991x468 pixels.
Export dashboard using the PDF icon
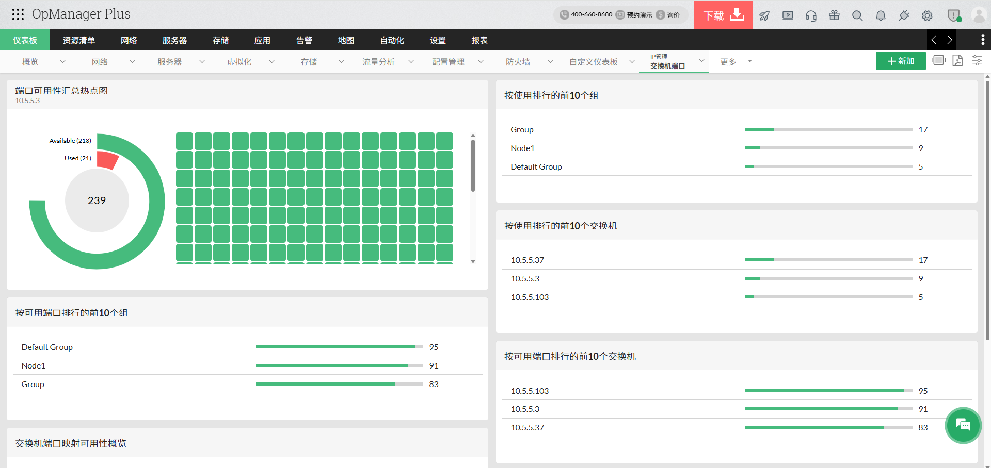pyautogui.click(x=957, y=61)
